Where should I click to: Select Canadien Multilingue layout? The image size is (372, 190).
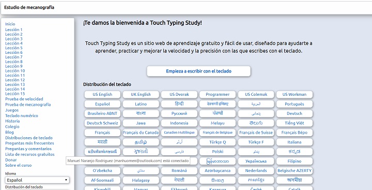pos(179,133)
